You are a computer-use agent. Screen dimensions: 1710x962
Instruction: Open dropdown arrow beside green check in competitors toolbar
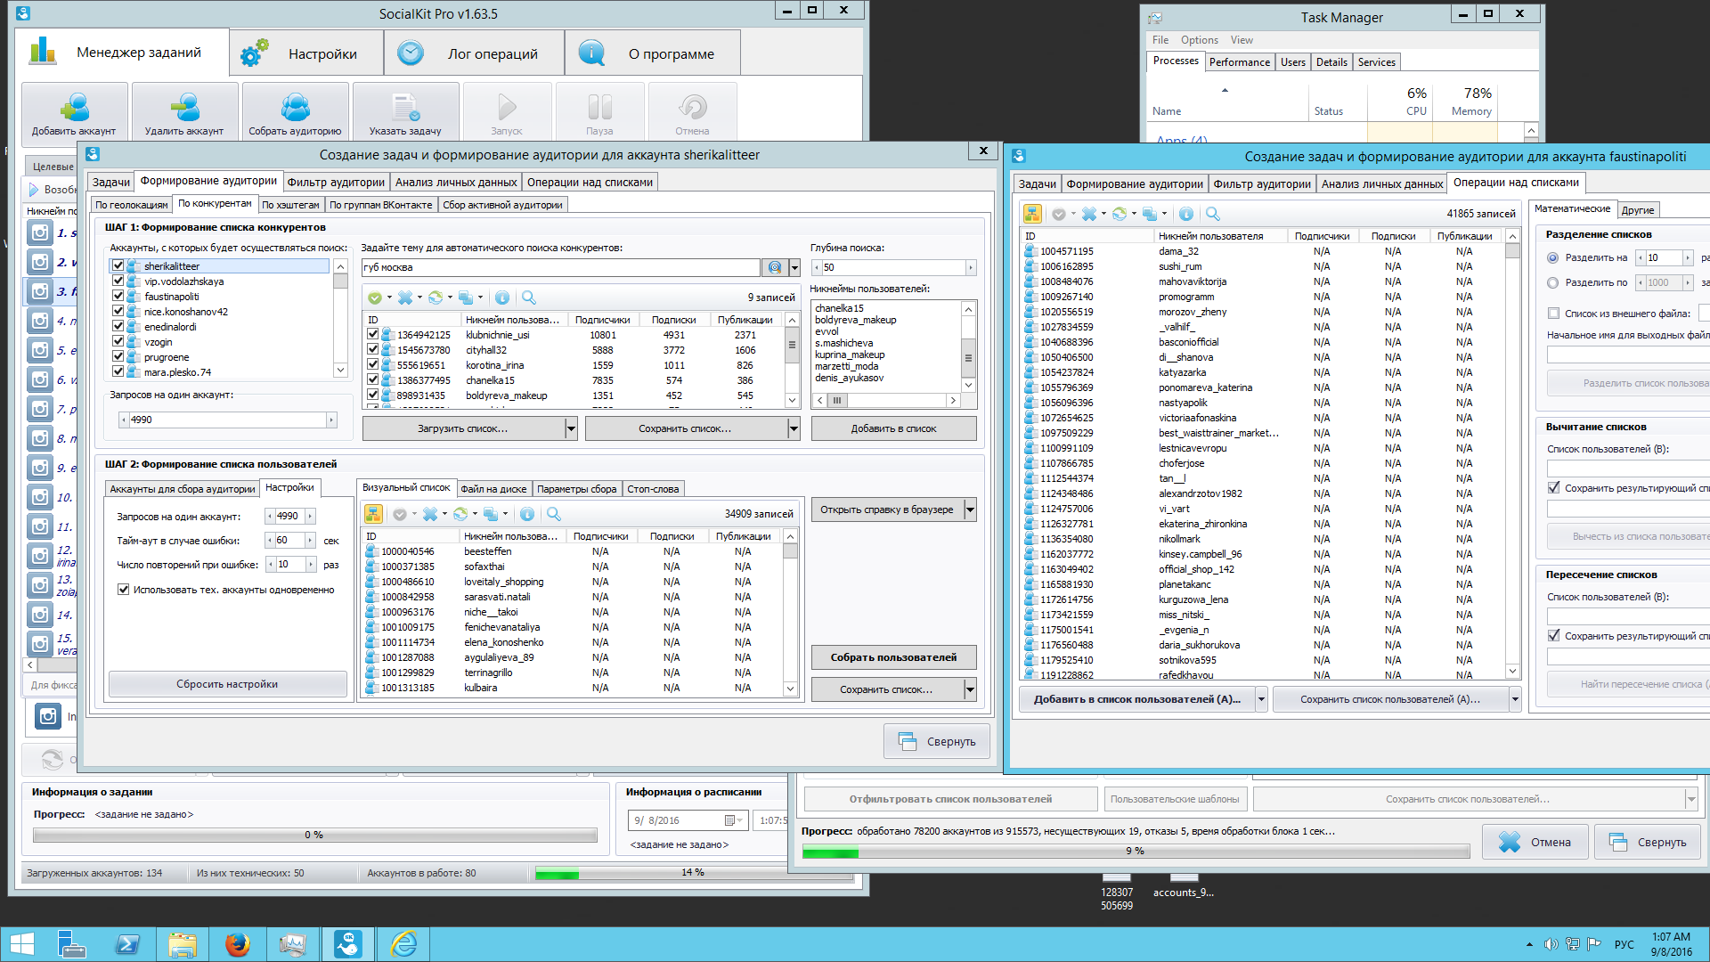pos(389,298)
